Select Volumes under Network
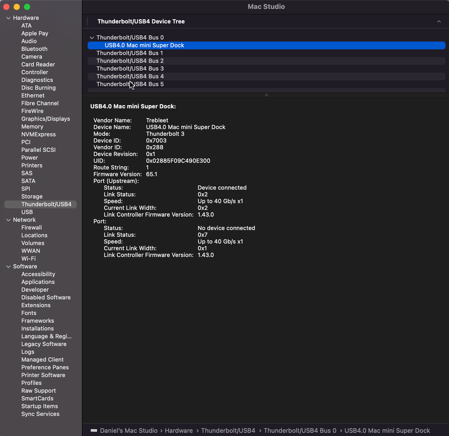 coord(33,243)
